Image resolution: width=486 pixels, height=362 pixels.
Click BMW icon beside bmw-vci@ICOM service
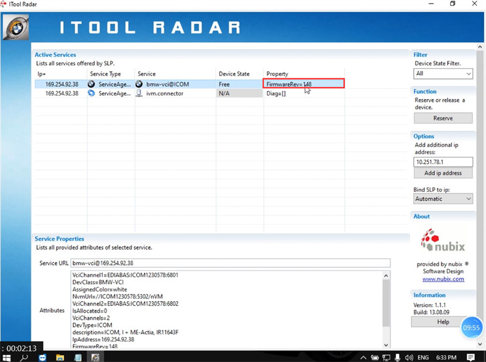(x=139, y=84)
